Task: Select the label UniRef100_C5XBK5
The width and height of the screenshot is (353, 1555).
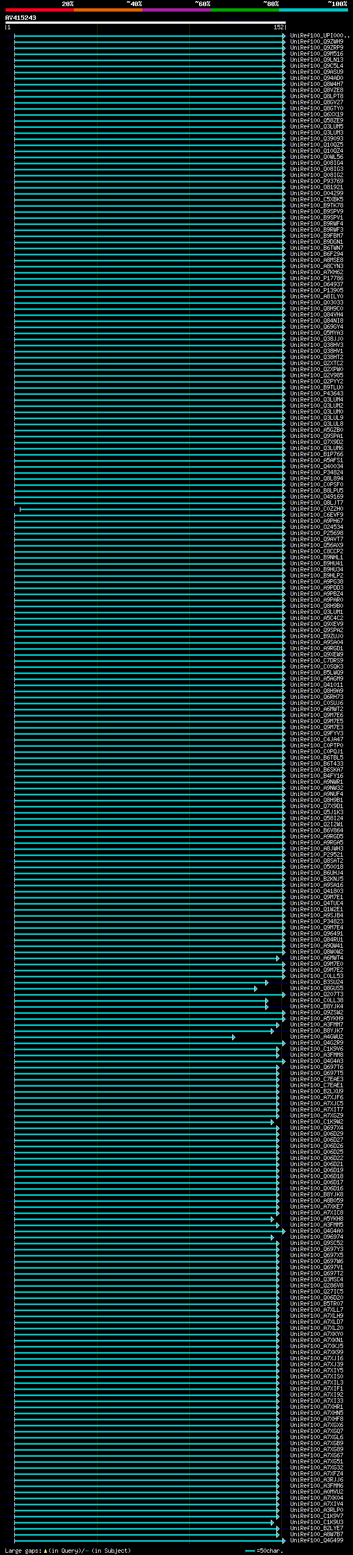Action: point(317,199)
